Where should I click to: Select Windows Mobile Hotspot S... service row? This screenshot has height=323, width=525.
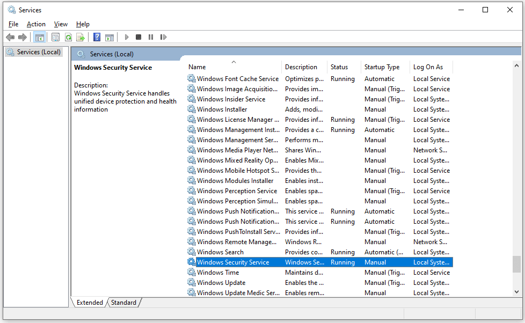pos(320,171)
